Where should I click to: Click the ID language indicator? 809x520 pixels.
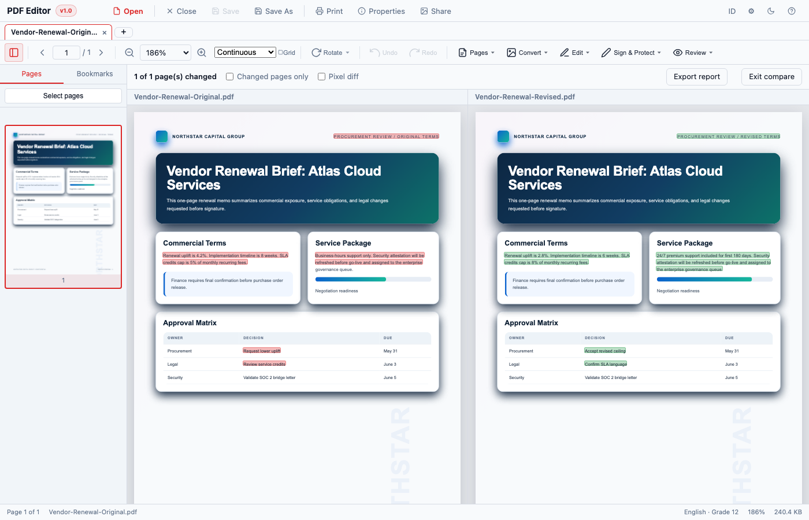[732, 11]
